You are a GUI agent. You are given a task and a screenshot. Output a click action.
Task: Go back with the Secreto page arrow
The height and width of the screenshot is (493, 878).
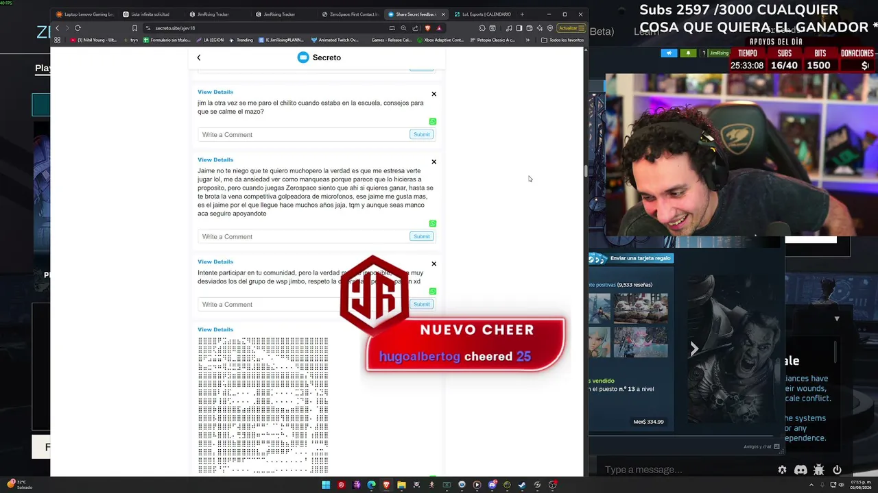coord(199,58)
